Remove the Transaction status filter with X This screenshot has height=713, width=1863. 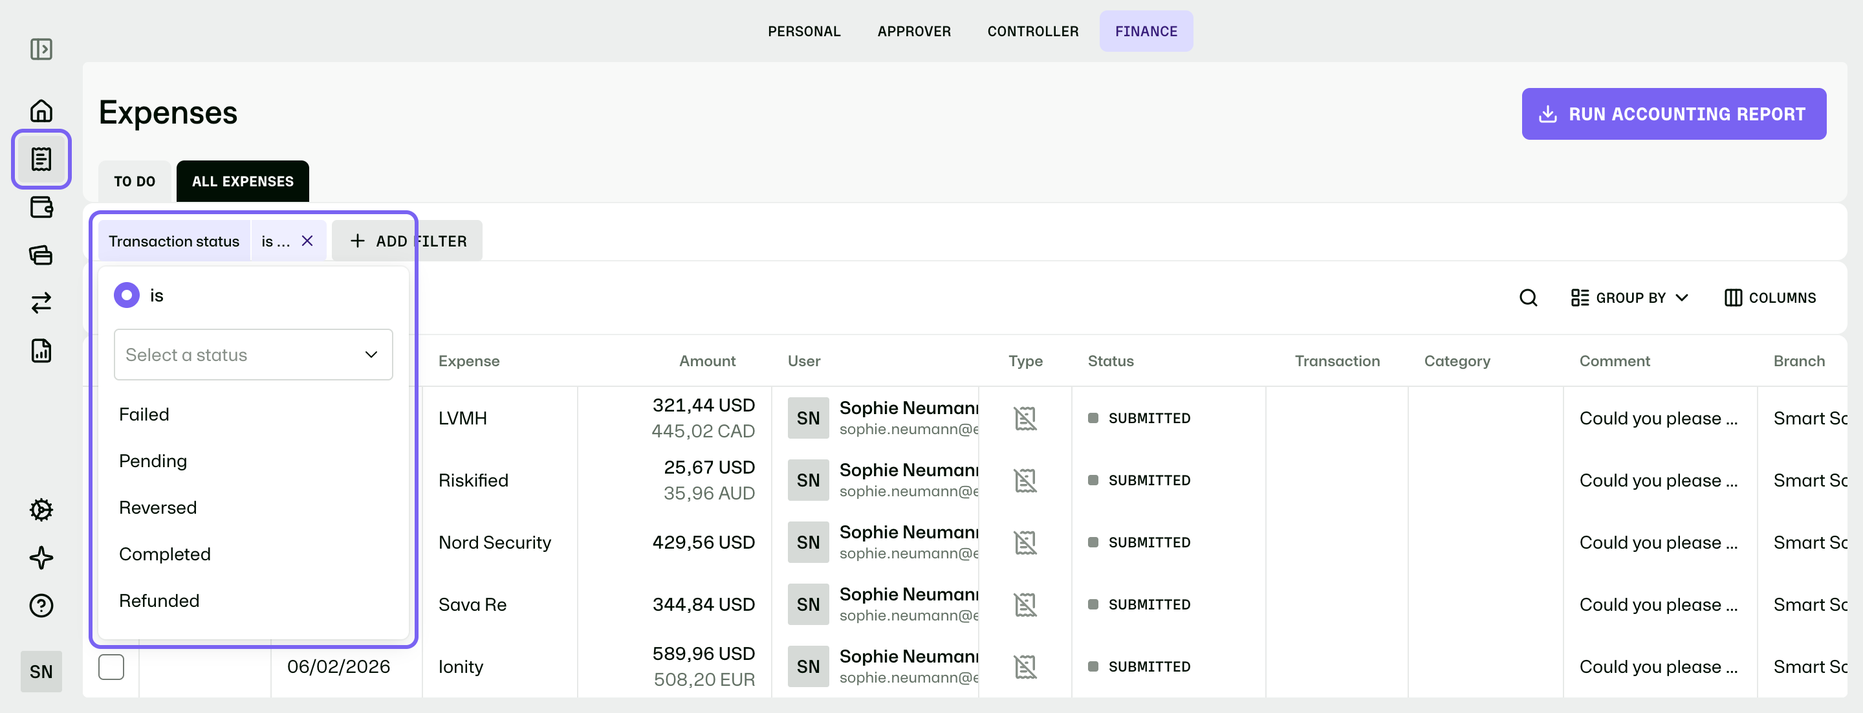(x=307, y=241)
